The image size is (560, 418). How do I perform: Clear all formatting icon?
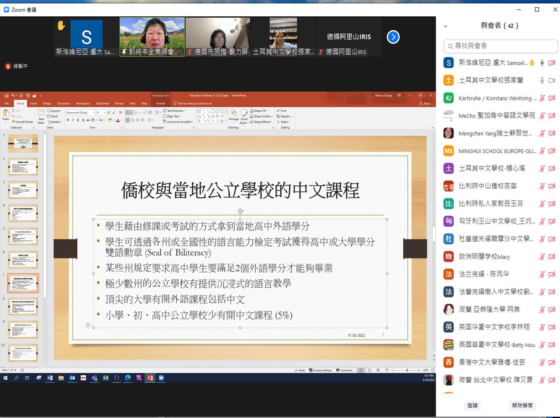click(x=120, y=112)
